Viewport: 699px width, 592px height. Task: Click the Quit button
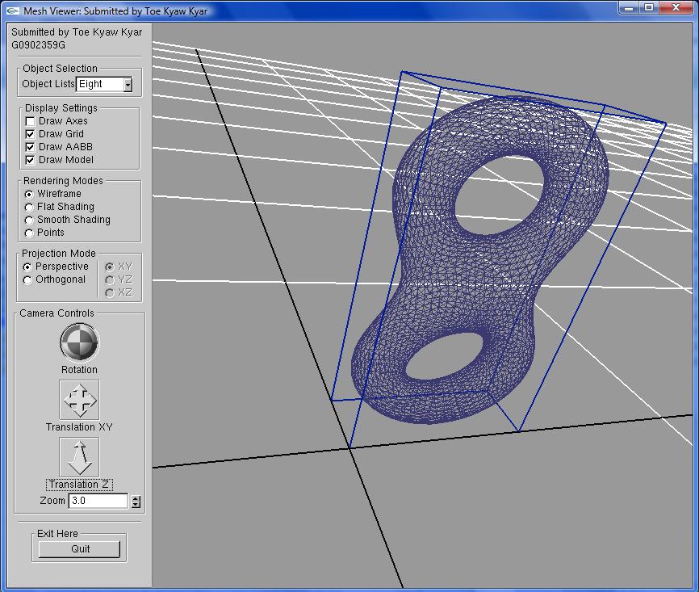[x=79, y=549]
